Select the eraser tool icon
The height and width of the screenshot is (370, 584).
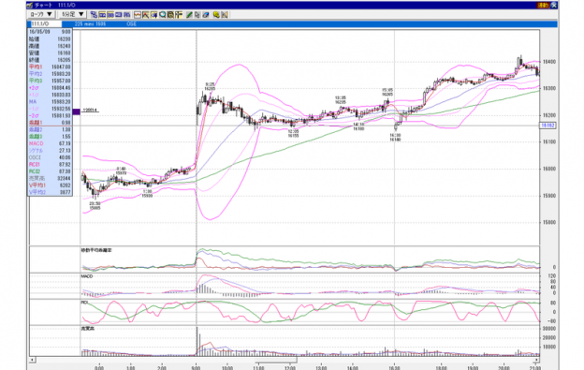click(x=205, y=15)
